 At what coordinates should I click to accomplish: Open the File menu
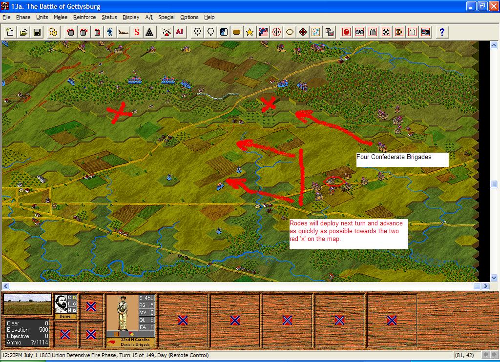pos(6,17)
